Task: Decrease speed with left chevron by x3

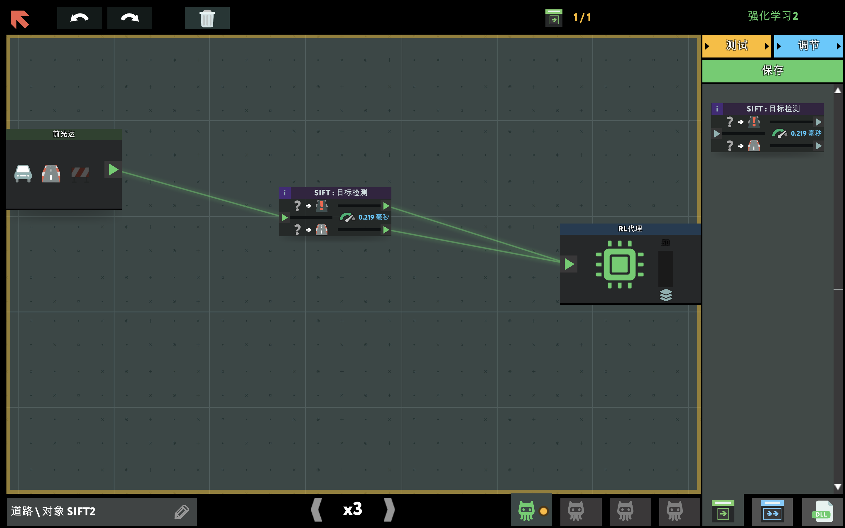Action: [316, 510]
